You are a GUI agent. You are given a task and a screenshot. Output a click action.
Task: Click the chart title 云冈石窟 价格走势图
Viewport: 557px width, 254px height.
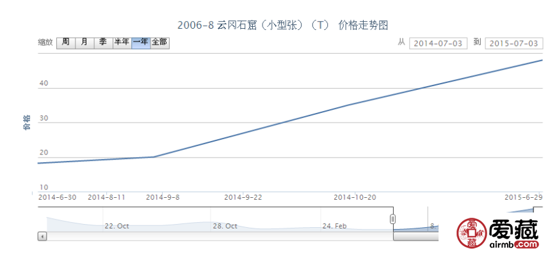click(x=282, y=26)
